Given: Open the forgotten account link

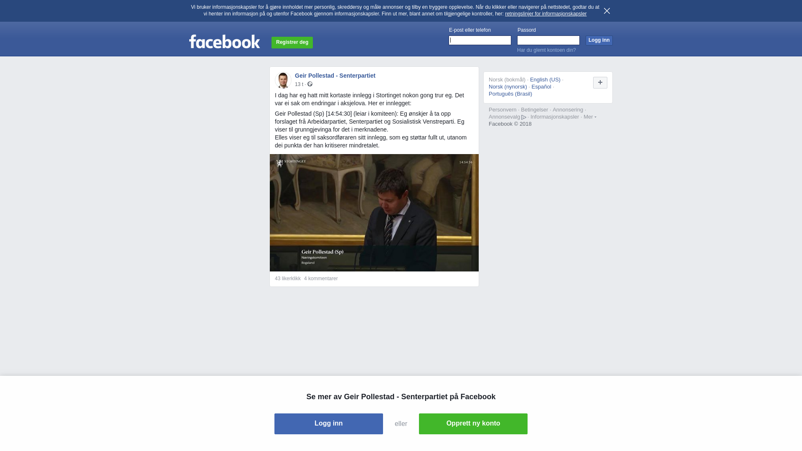Looking at the screenshot, I should [x=546, y=50].
